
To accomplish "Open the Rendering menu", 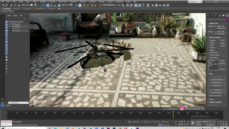I will click(73, 2).
